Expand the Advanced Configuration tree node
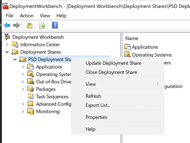Screen dimensions: 190x143 [x=23, y=104]
